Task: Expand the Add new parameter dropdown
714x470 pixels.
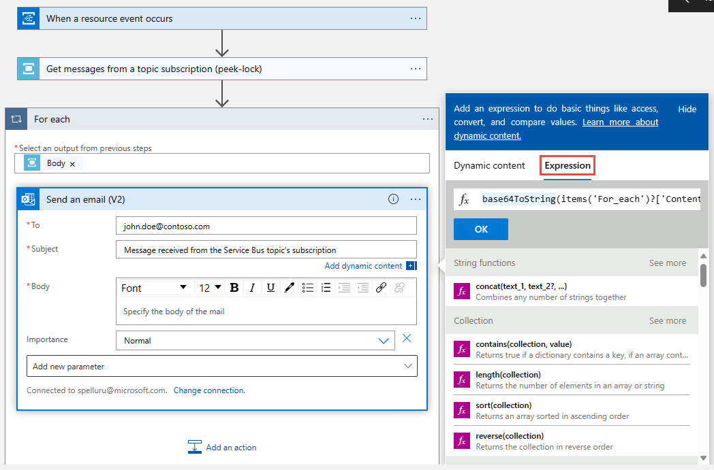Action: pyautogui.click(x=221, y=367)
